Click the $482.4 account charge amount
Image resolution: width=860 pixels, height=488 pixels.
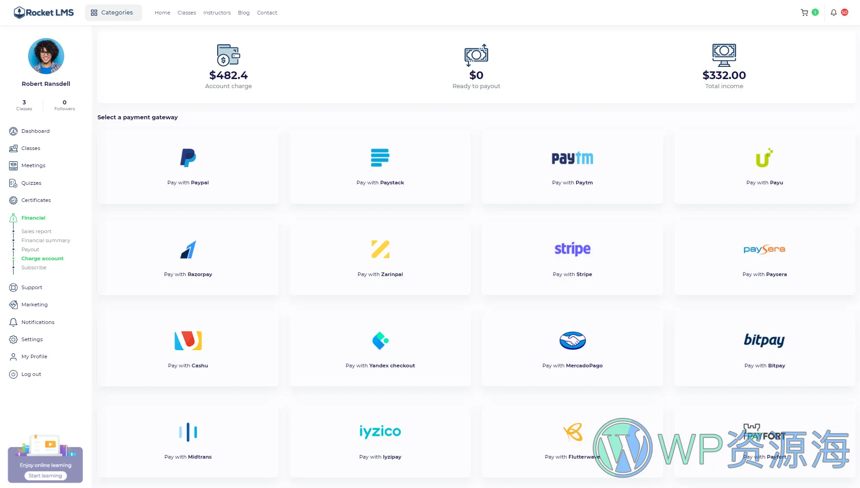coord(228,75)
